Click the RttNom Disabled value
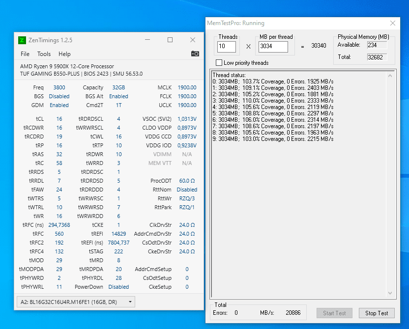Image resolution: width=409 pixels, height=329 pixels. click(x=187, y=190)
